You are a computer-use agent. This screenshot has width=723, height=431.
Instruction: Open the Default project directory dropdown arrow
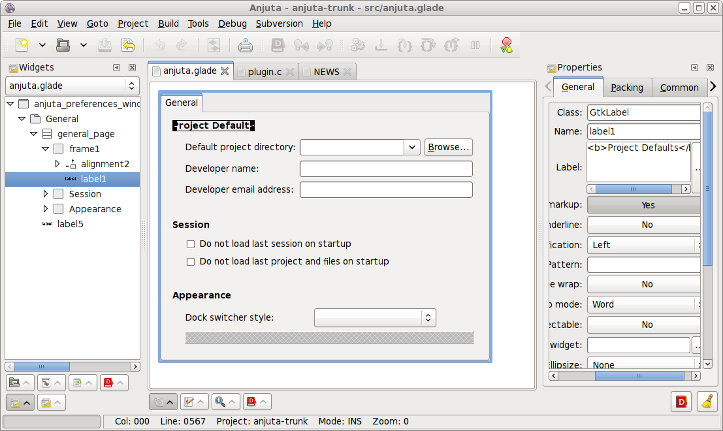412,147
